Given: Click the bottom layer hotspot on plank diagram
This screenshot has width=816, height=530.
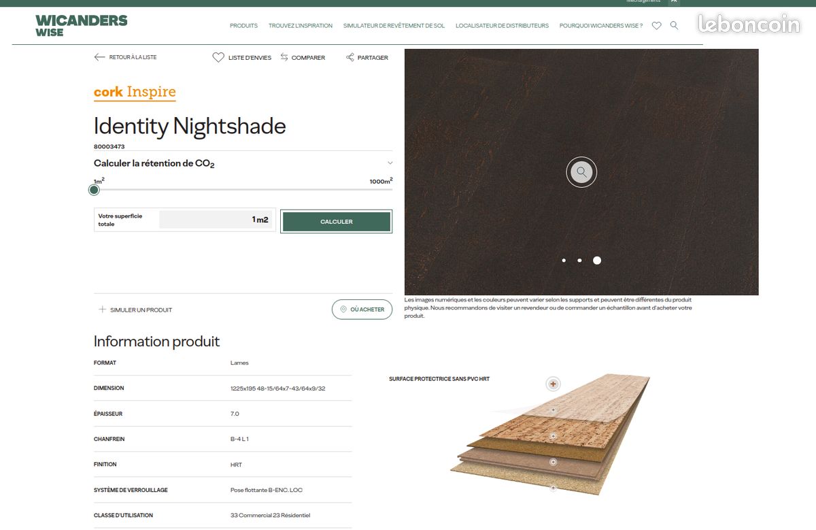Looking at the screenshot, I should [554, 488].
